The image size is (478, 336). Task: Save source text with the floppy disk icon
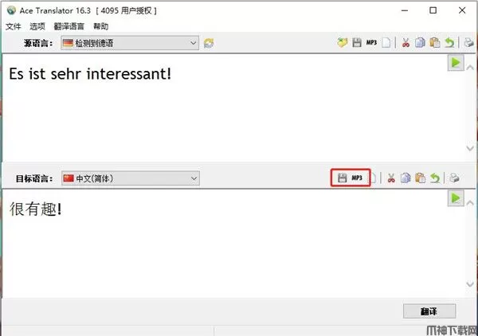[x=357, y=43]
